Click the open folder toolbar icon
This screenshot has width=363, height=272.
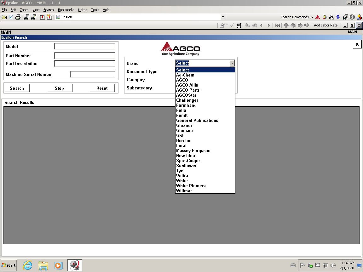click(x=4, y=17)
